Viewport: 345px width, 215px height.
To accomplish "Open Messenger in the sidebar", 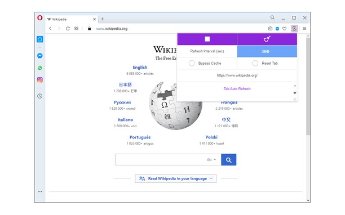I will point(40,56).
